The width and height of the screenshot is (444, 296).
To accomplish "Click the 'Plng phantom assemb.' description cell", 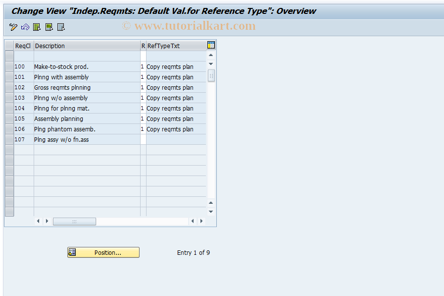I will (87, 129).
